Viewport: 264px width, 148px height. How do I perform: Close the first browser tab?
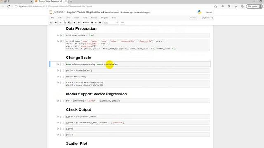coord(31,1)
